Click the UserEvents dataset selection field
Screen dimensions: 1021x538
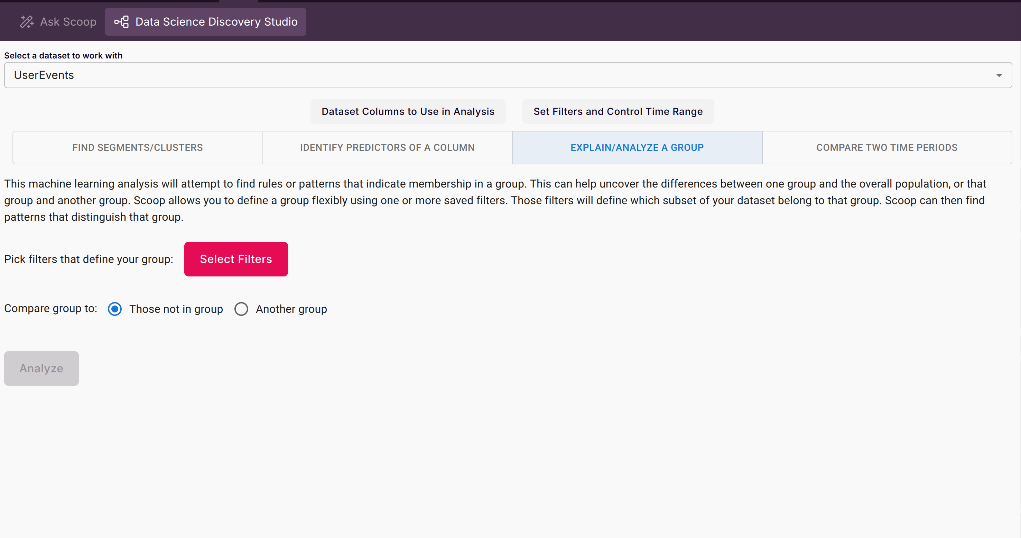476,75
